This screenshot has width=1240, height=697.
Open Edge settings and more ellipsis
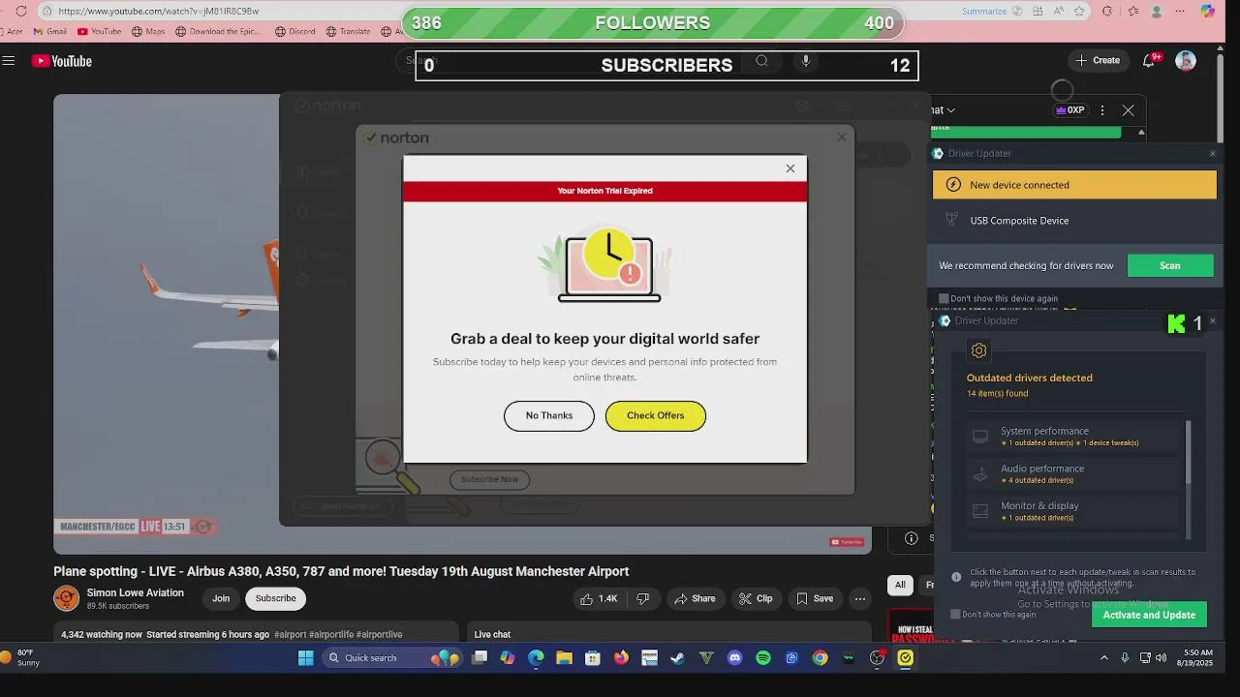coord(1180,11)
